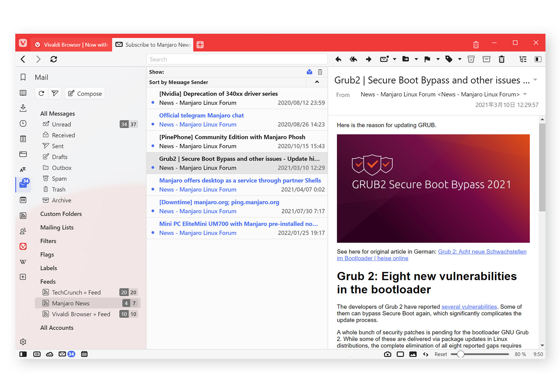The height and width of the screenshot is (392, 560).
Task: Open the Sort by Message Sender options
Action: (x=179, y=82)
